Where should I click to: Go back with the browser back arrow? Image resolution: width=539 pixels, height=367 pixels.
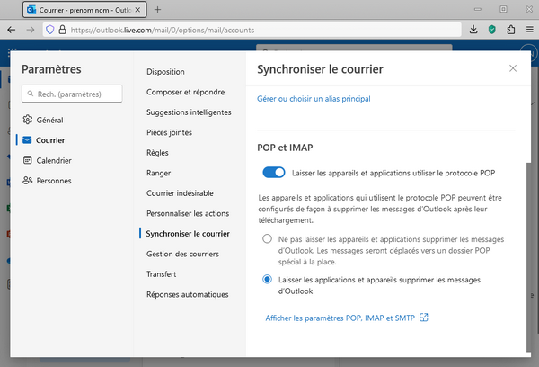click(x=13, y=30)
